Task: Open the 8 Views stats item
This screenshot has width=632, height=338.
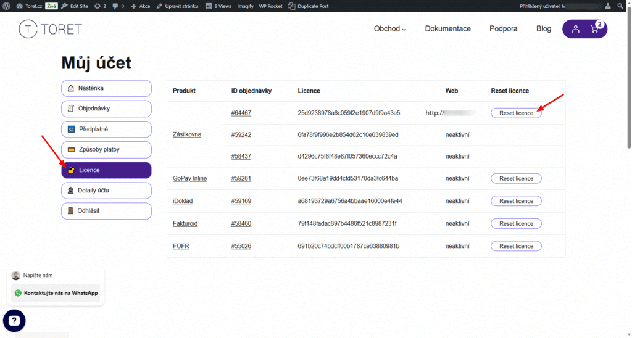Action: (218, 6)
